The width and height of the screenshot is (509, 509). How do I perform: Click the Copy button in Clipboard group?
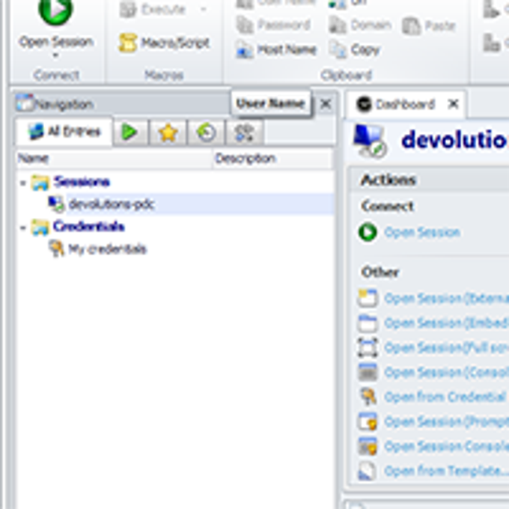pyautogui.click(x=354, y=50)
